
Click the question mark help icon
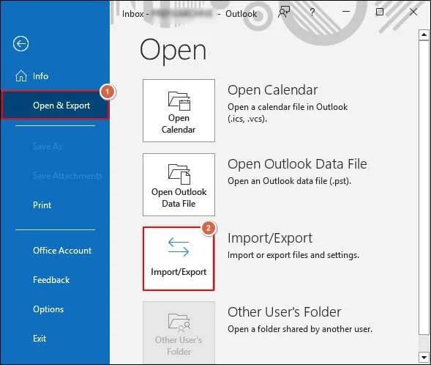click(x=312, y=12)
